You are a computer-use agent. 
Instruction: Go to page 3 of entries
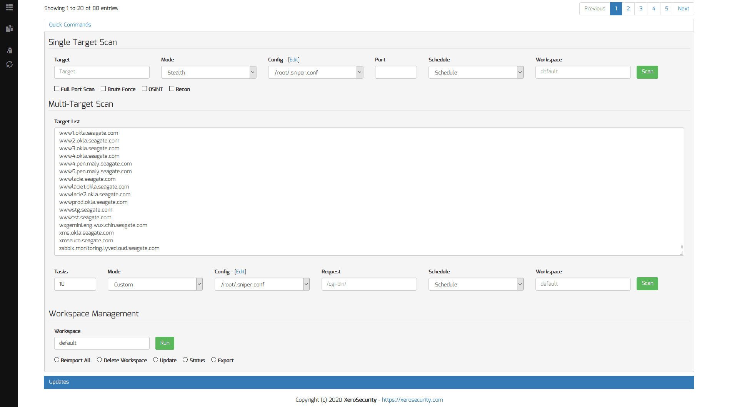coord(641,8)
